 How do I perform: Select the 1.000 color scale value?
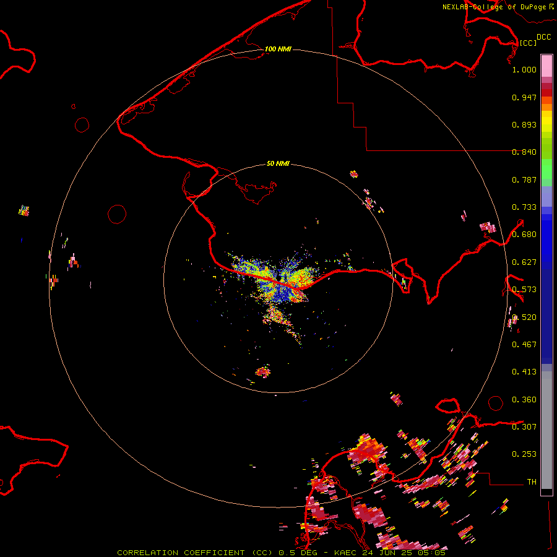[524, 69]
